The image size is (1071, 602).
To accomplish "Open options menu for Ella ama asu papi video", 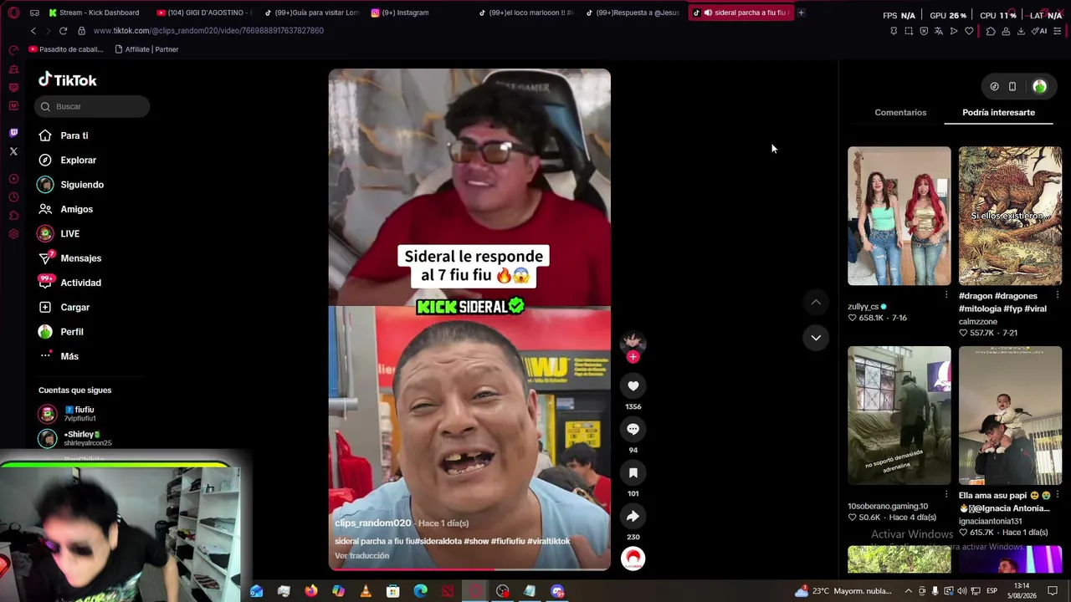I will click(x=1058, y=495).
